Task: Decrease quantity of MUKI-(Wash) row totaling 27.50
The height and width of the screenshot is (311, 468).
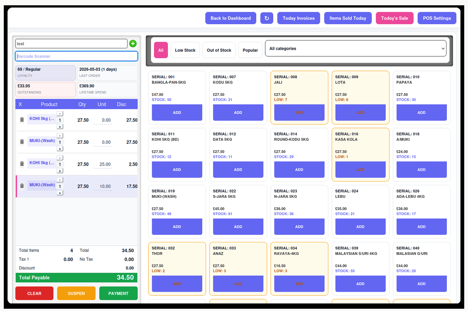Action: pyautogui.click(x=60, y=136)
